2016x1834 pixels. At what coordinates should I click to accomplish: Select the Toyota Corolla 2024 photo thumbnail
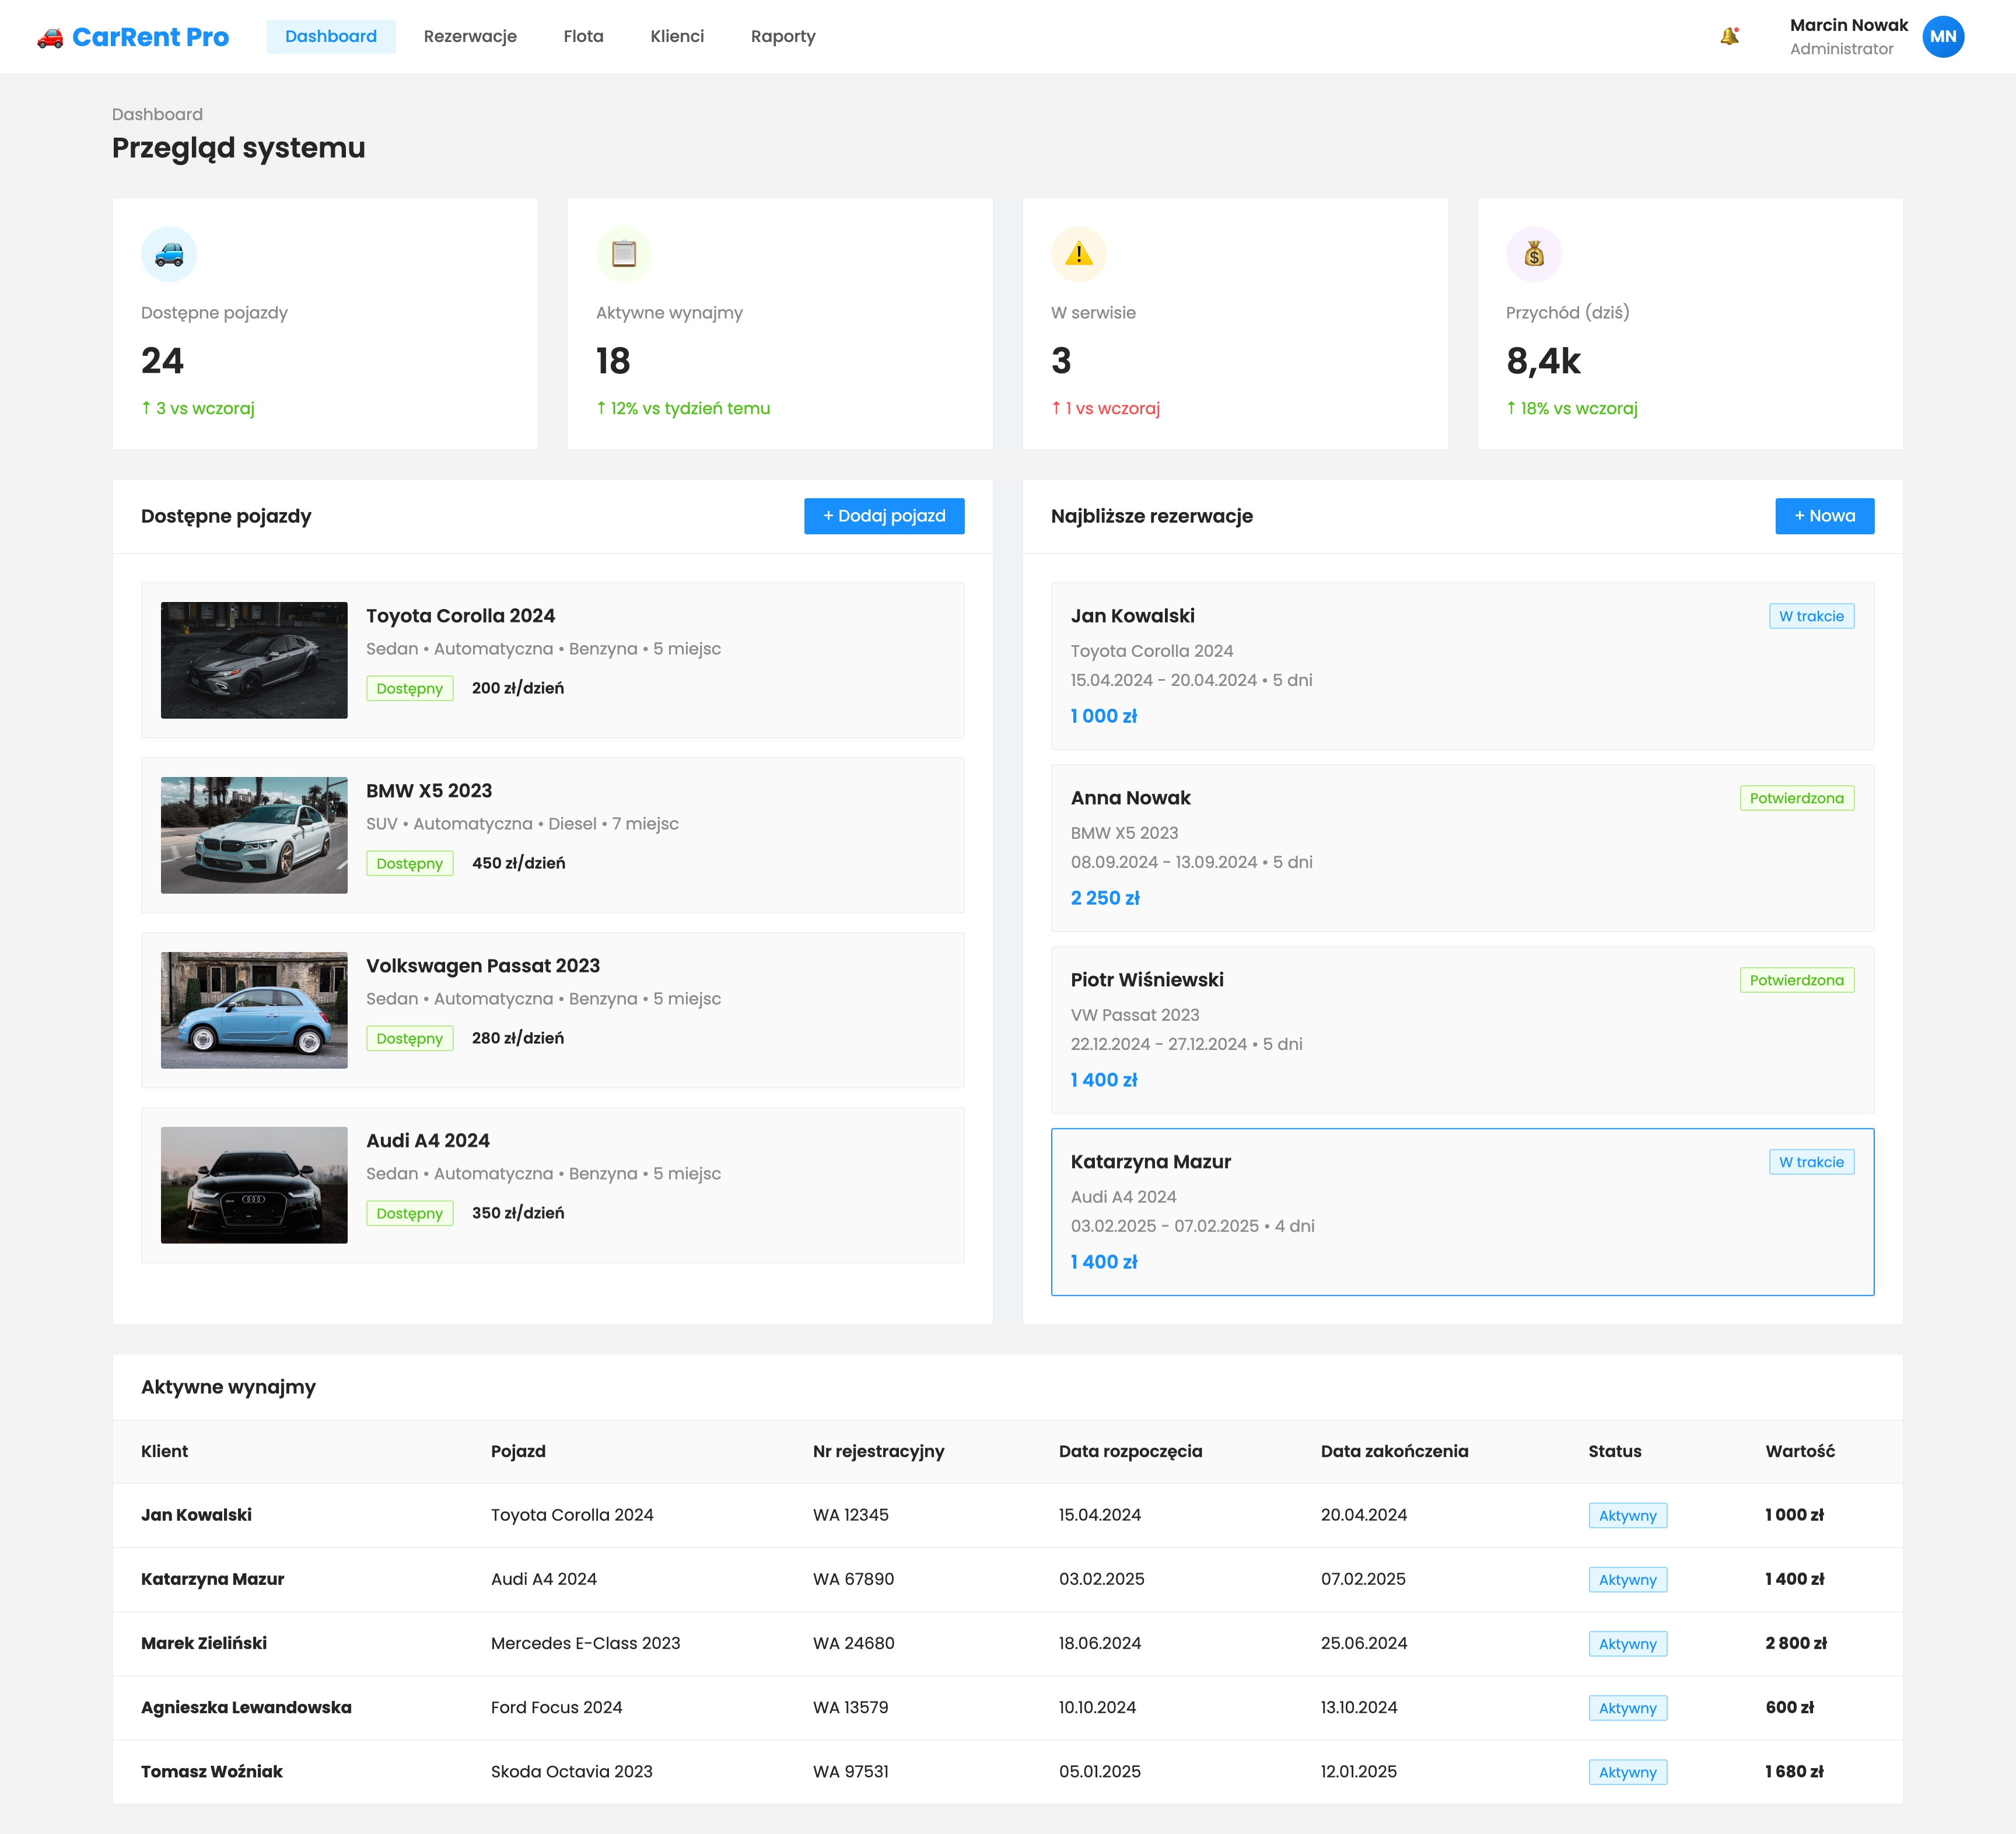pyautogui.click(x=254, y=660)
